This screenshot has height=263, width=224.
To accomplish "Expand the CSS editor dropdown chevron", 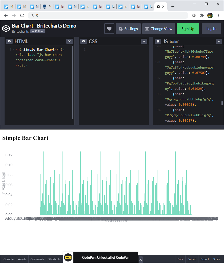I will (144, 41).
